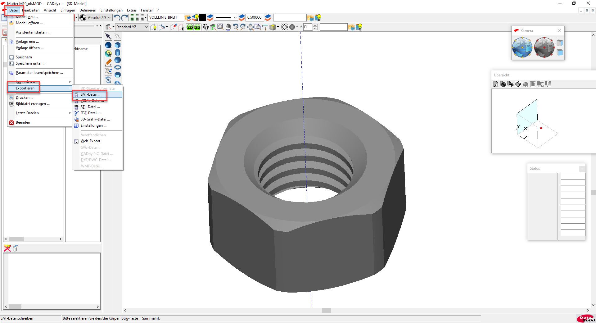Click Beenden to quit
This screenshot has width=596, height=323.
[x=40, y=122]
